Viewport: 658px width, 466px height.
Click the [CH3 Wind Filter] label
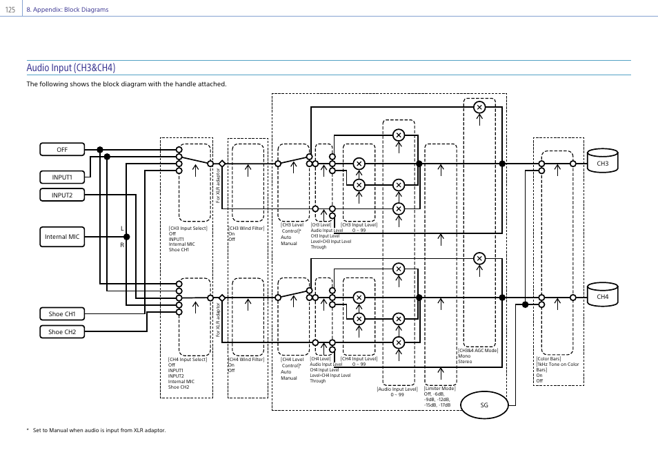[246, 229]
